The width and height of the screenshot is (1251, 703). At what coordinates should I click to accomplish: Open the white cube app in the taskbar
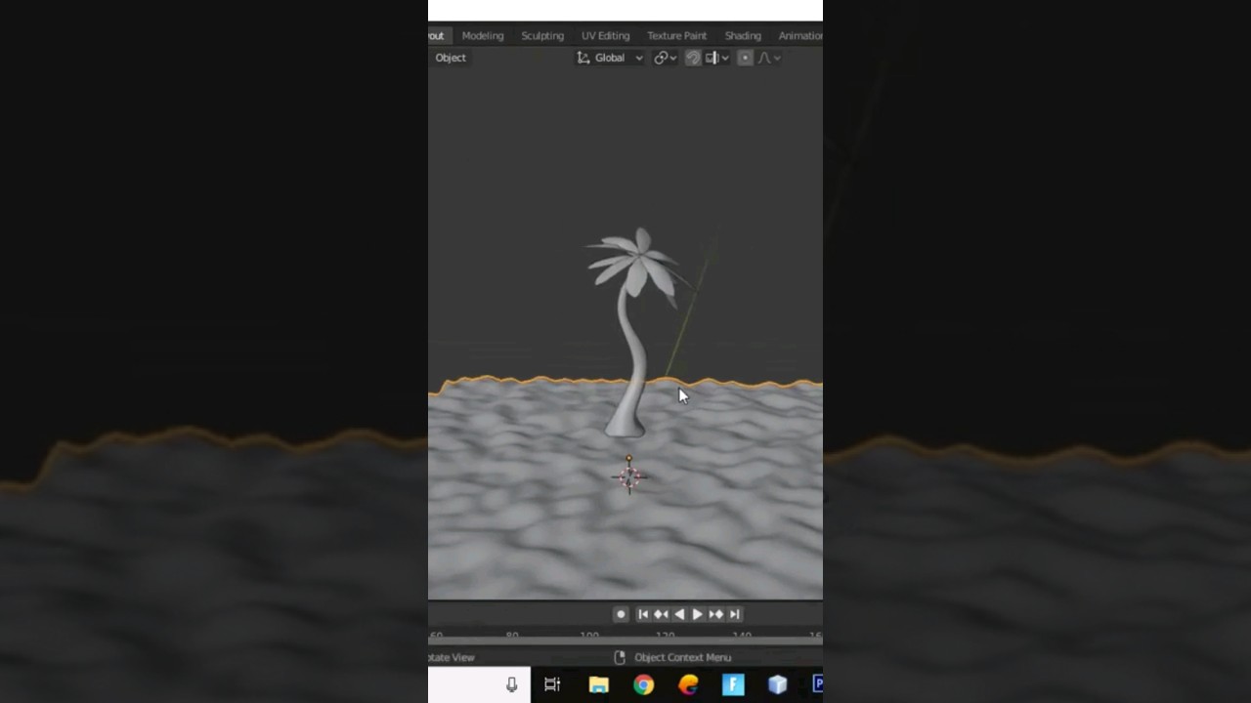[778, 685]
